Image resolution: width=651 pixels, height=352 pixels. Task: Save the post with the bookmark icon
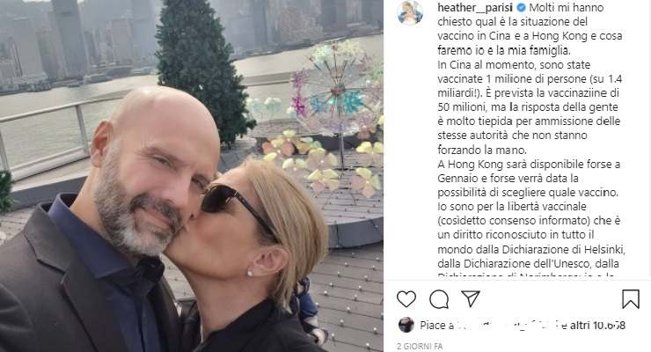coord(630,299)
